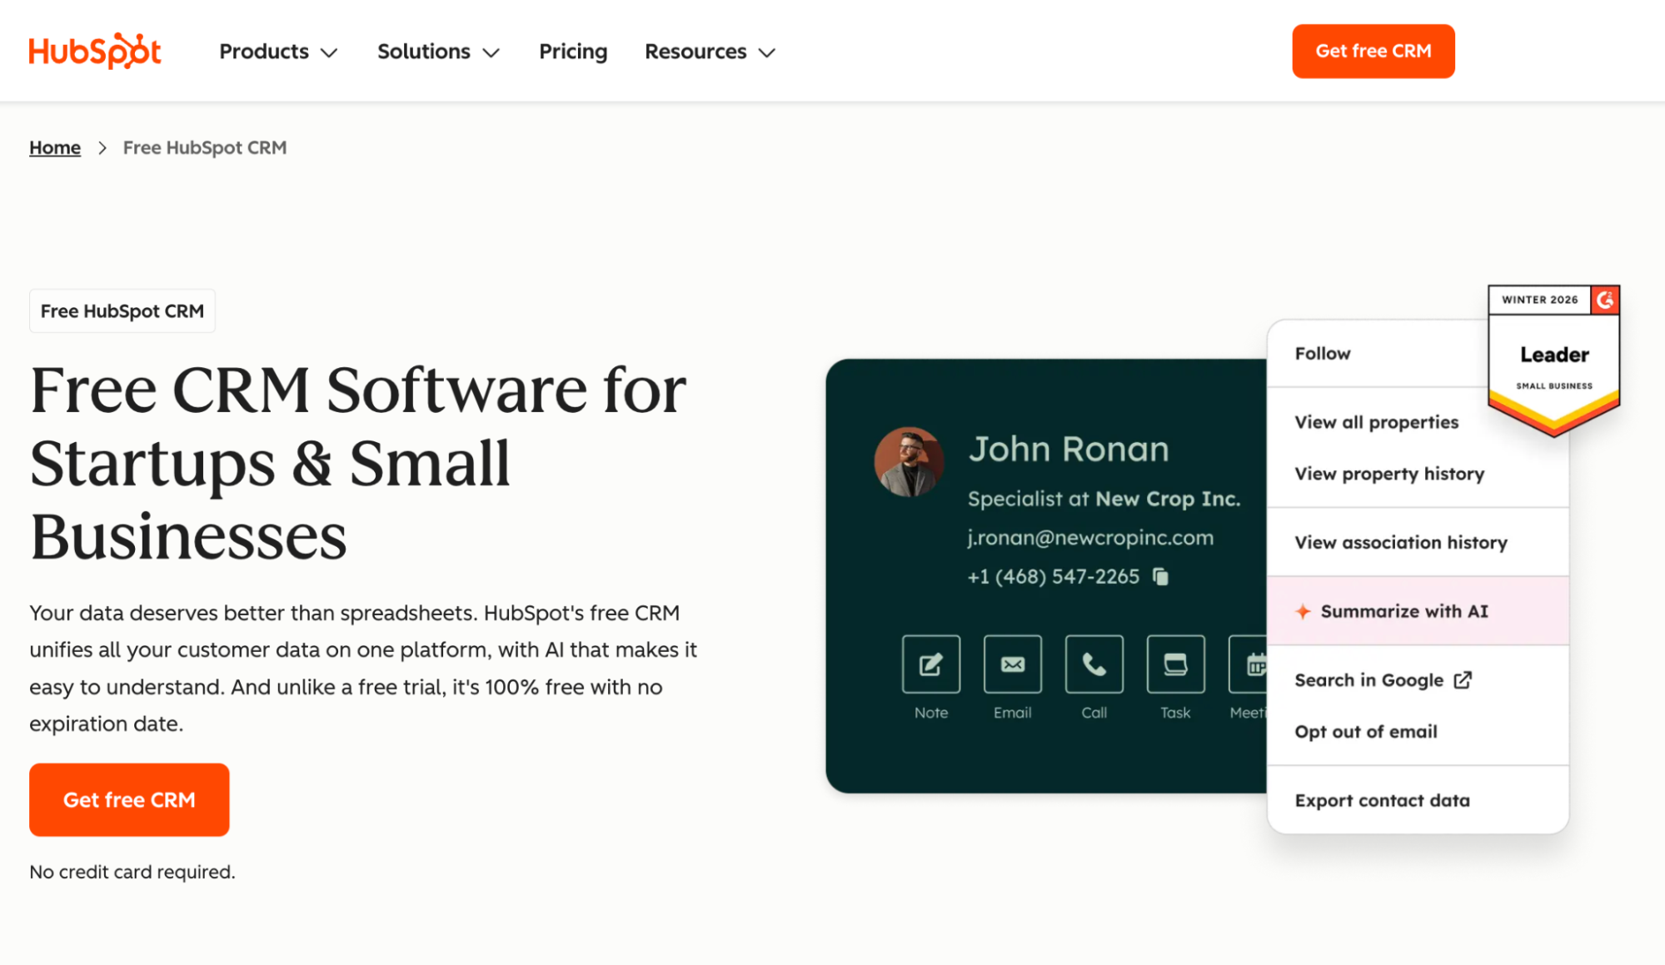This screenshot has height=965, width=1665.
Task: Copy phone number with clipboard icon
Action: click(x=1160, y=576)
